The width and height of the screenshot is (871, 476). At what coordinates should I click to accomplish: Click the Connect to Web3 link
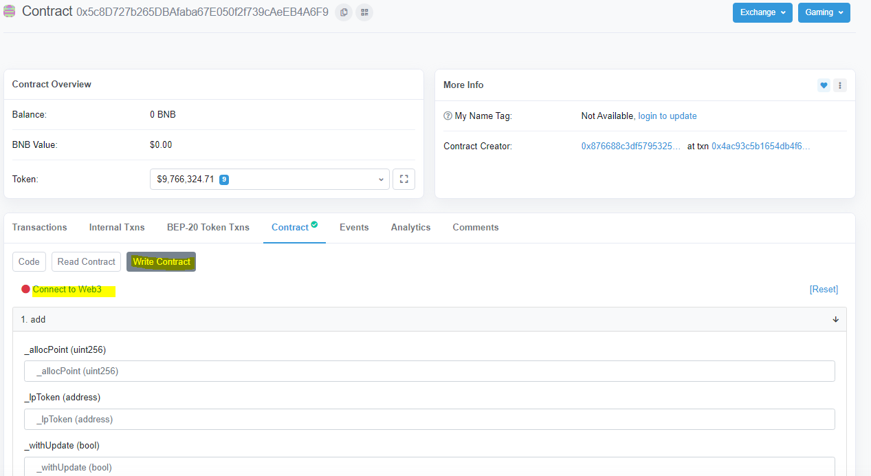(67, 290)
